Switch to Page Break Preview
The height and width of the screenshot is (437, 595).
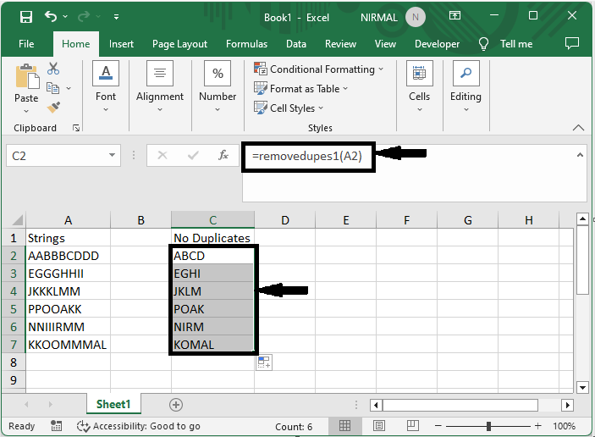pos(412,426)
